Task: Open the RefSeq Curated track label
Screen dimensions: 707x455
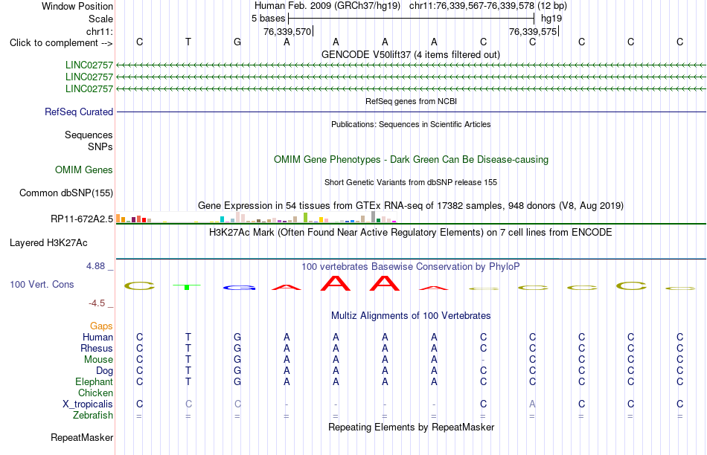Action: [79, 112]
